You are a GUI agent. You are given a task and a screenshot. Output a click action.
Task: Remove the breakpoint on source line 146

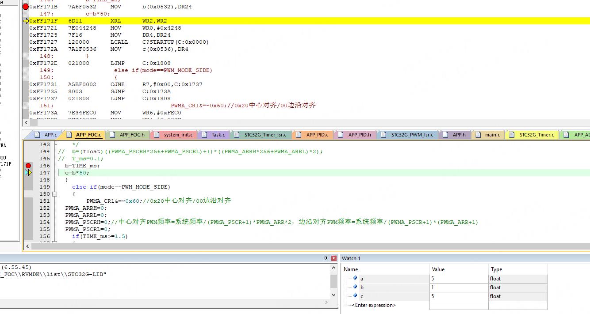pos(28,166)
